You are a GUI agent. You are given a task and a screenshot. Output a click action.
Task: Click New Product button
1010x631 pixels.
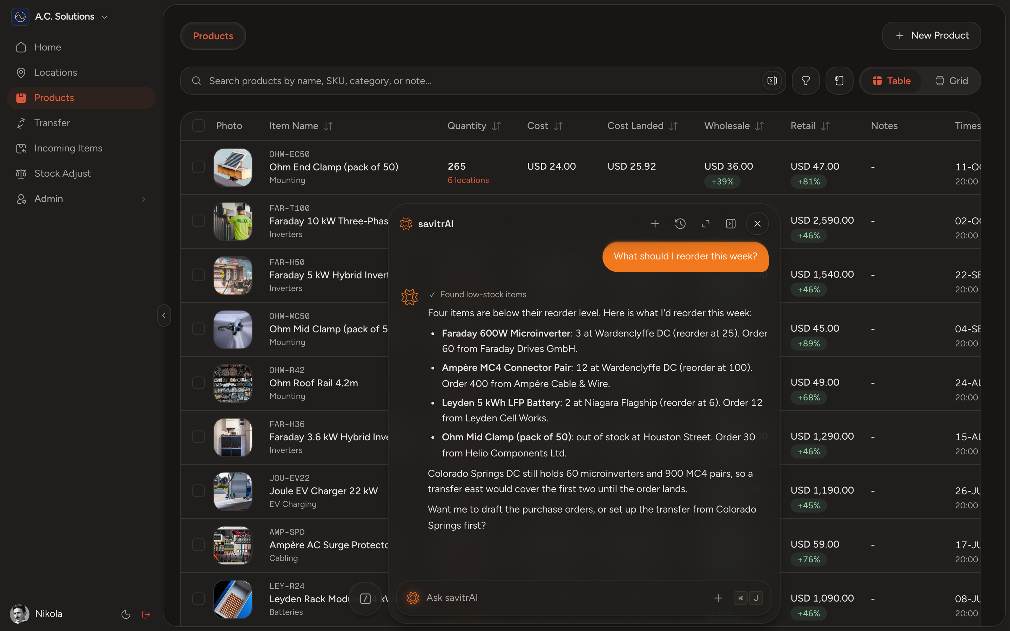click(x=931, y=36)
